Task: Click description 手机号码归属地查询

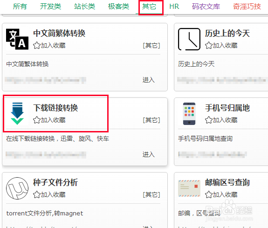Action: tap(205, 138)
